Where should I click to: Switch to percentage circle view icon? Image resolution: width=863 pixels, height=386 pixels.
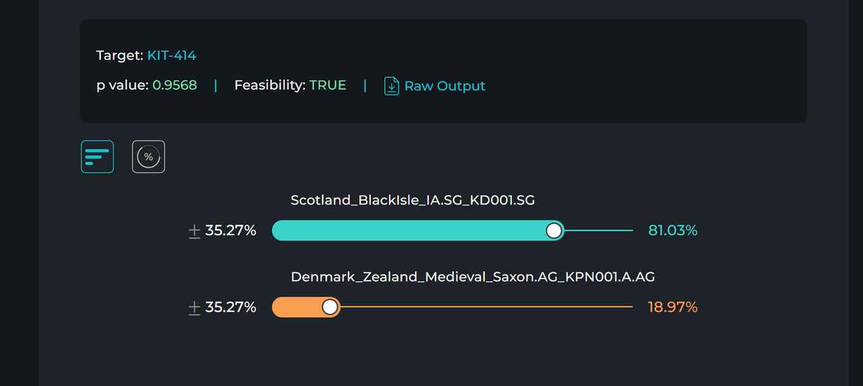148,157
